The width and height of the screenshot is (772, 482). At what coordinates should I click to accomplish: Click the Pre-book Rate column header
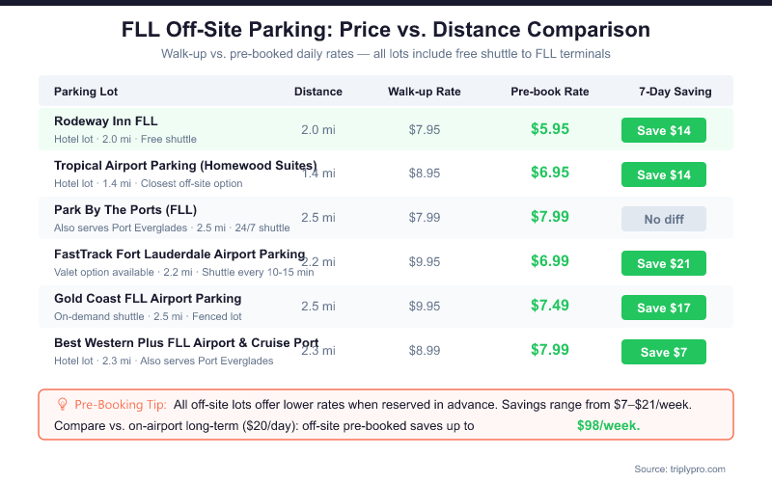pyautogui.click(x=550, y=93)
